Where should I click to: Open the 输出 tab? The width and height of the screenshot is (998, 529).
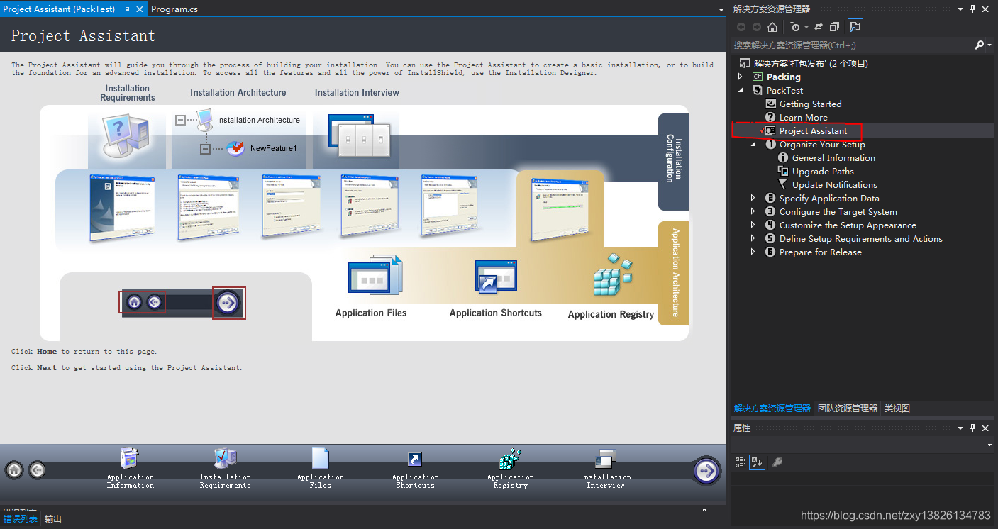[x=53, y=518]
